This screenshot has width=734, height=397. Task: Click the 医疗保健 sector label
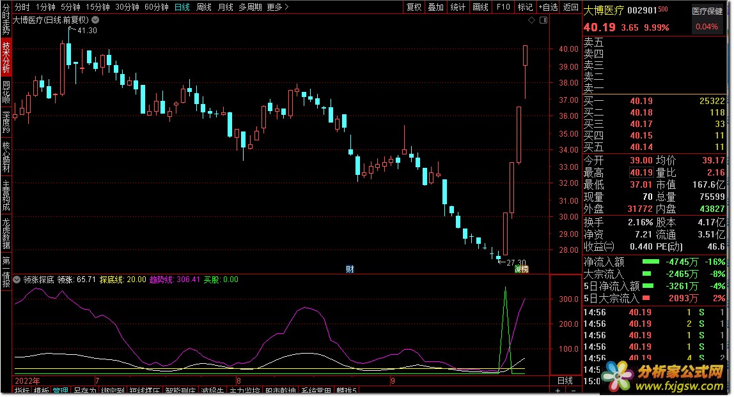(707, 11)
